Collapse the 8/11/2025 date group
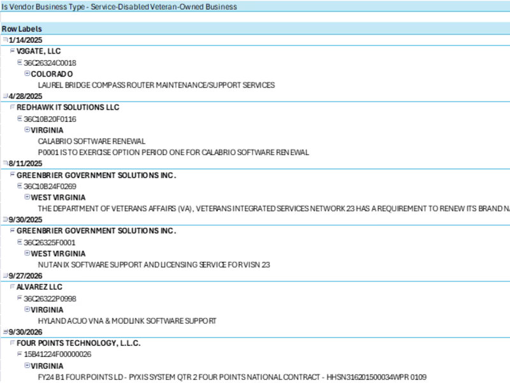 5,163
